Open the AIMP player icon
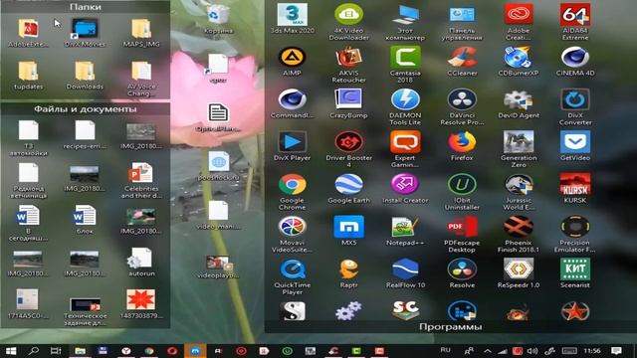This screenshot has height=358, width=637. pos(292,58)
